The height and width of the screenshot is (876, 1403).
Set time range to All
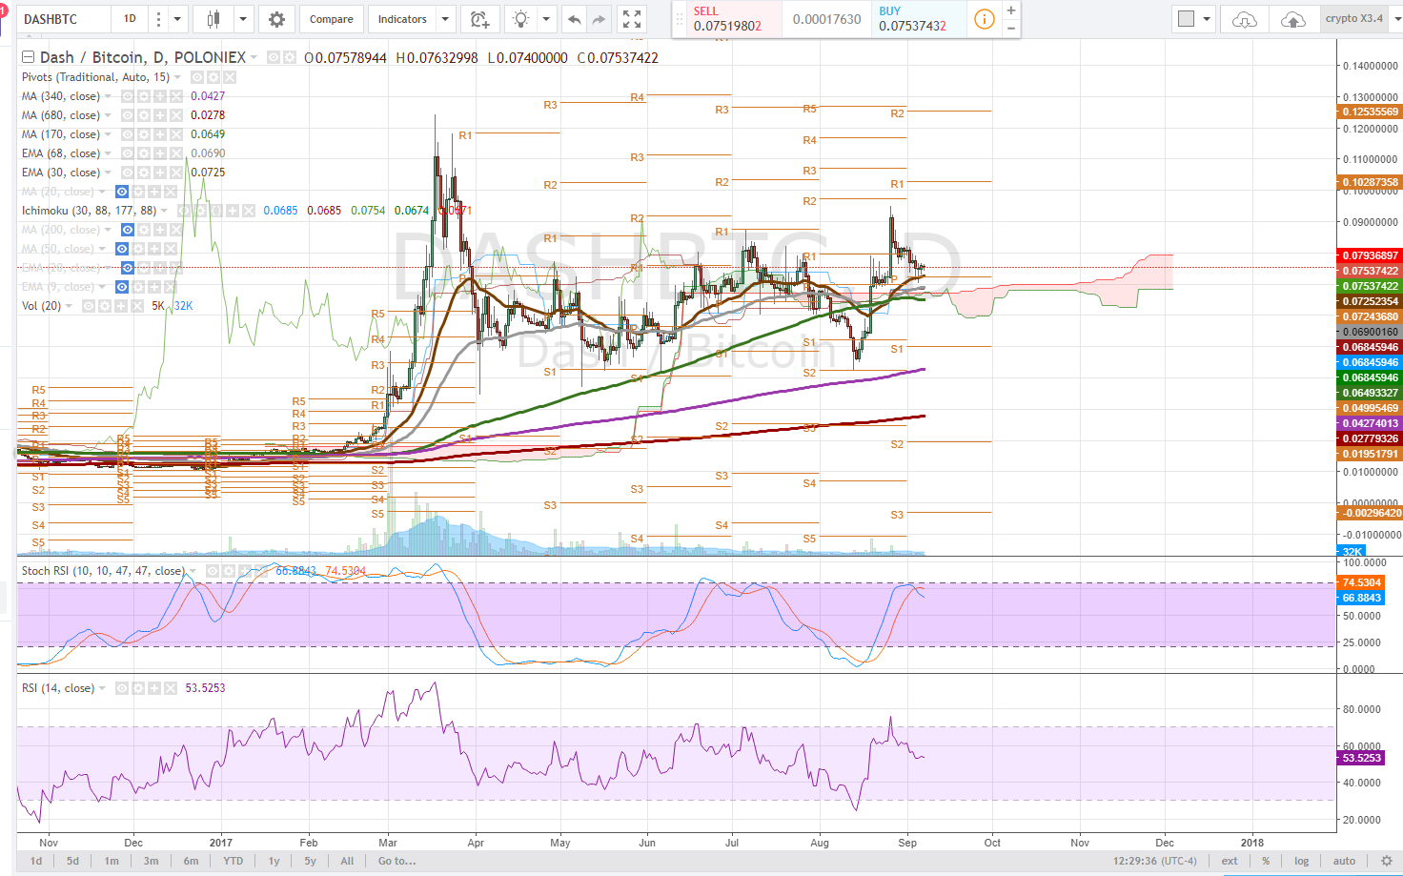pyautogui.click(x=347, y=861)
